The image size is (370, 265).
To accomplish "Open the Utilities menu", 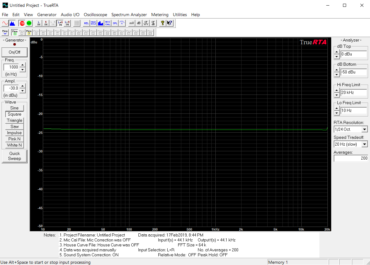I will coord(180,15).
